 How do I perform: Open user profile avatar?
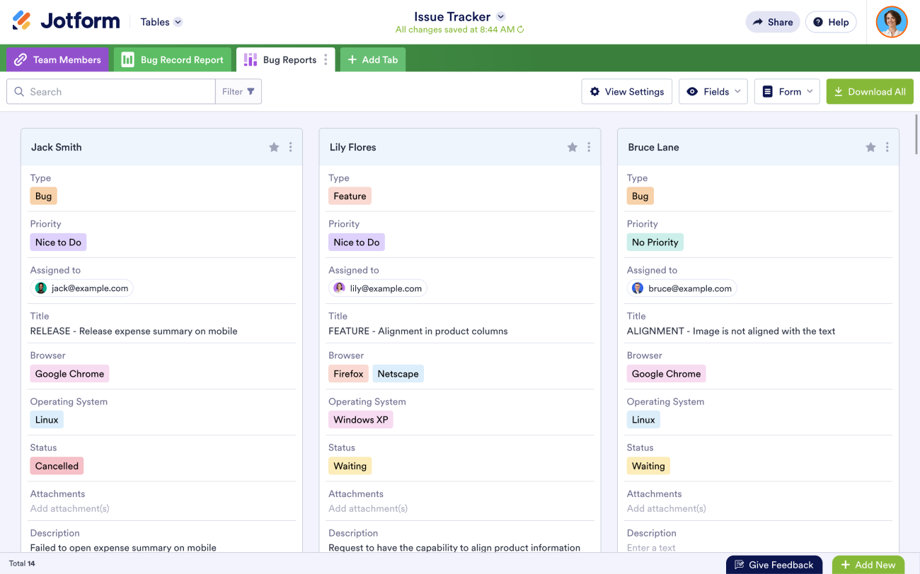click(891, 22)
